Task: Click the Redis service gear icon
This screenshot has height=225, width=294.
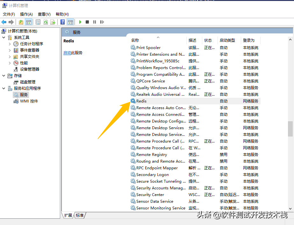Action: pos(133,101)
